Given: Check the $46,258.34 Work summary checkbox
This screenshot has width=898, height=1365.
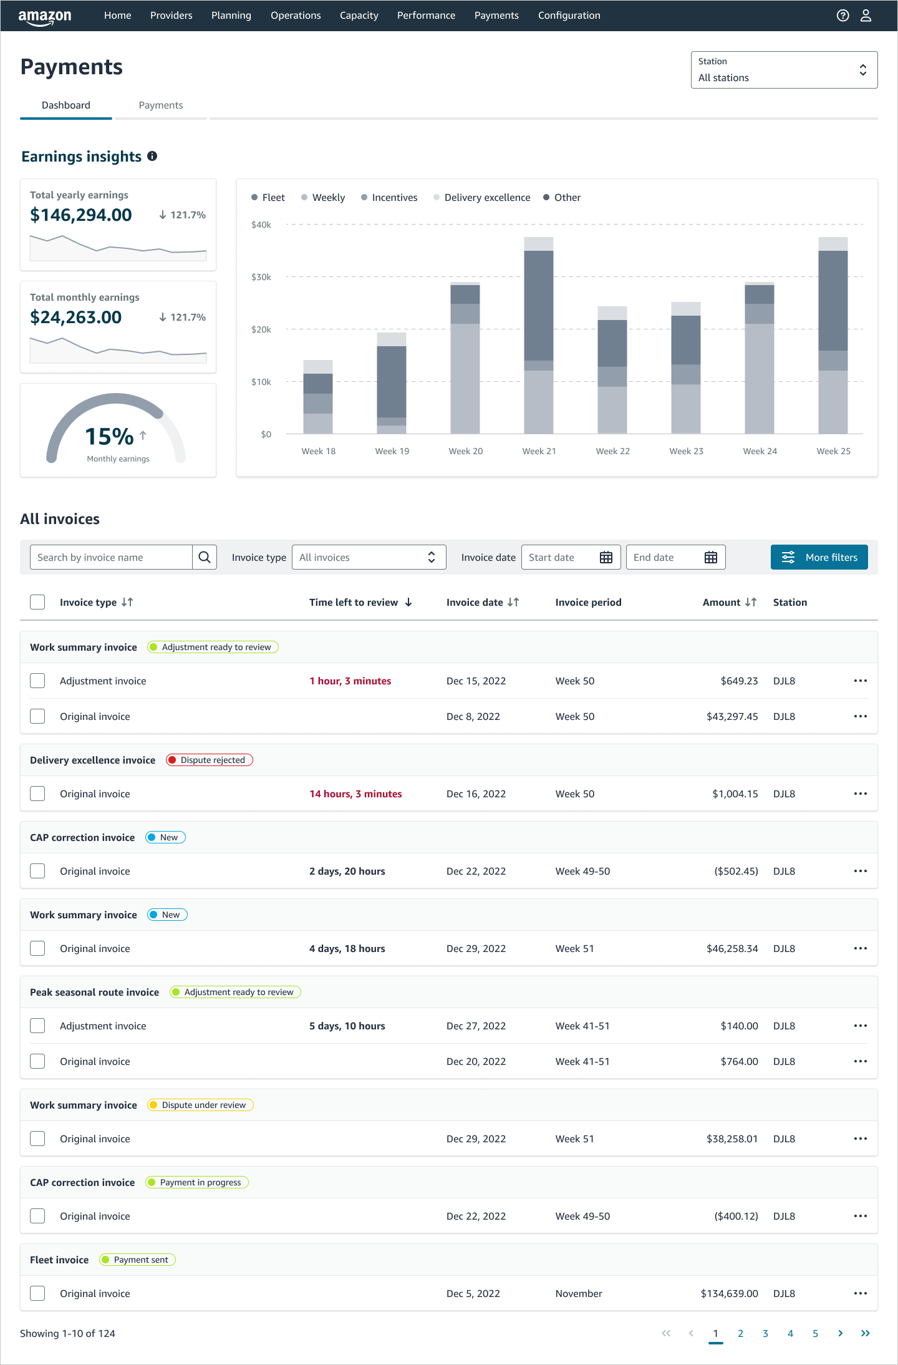Looking at the screenshot, I should point(37,948).
